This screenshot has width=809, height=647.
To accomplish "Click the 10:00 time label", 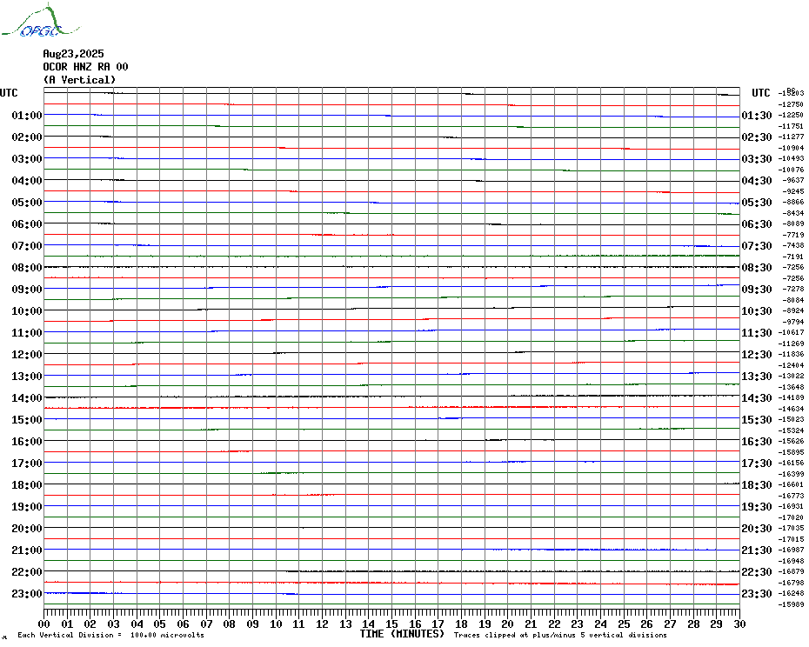I will [27, 311].
